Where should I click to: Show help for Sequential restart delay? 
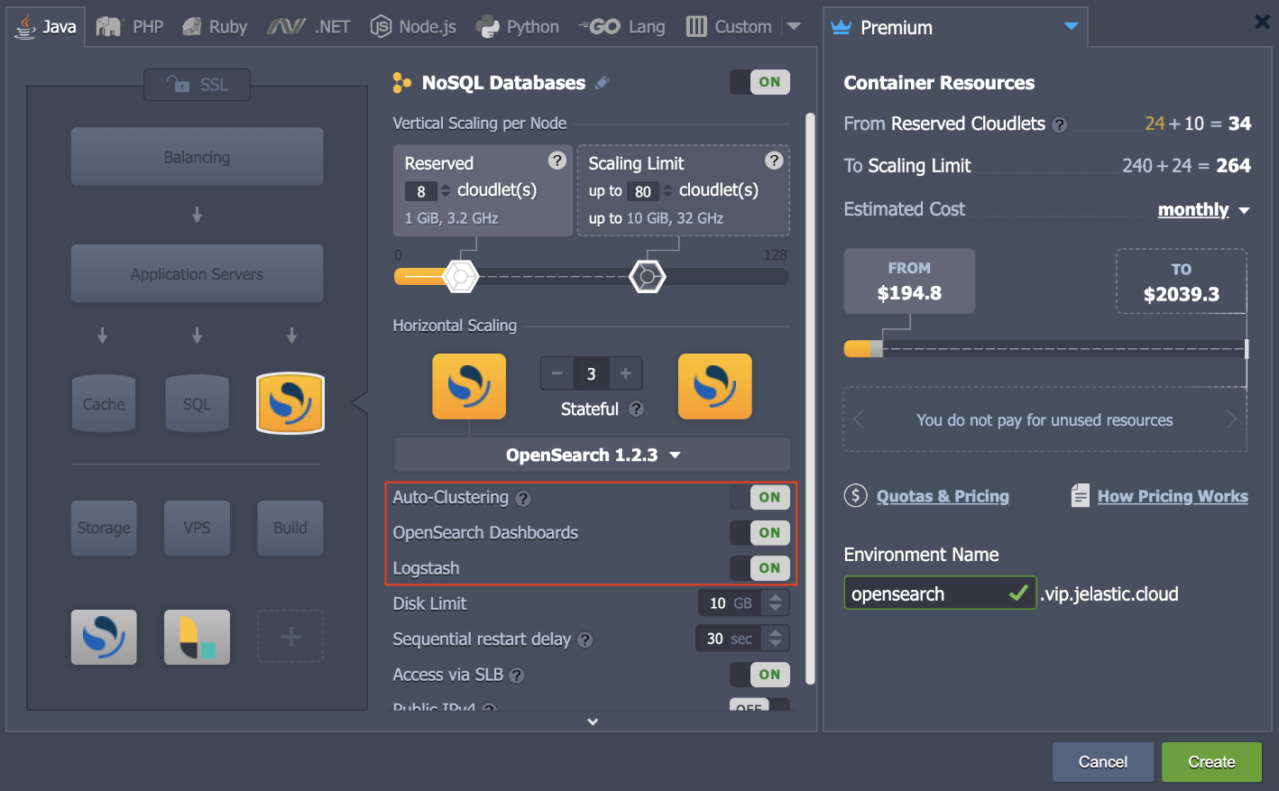coord(585,639)
